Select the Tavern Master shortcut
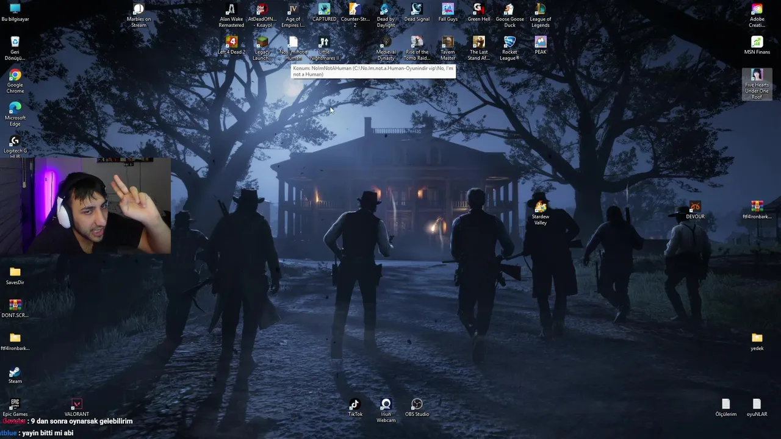The height and width of the screenshot is (439, 781). point(448,48)
